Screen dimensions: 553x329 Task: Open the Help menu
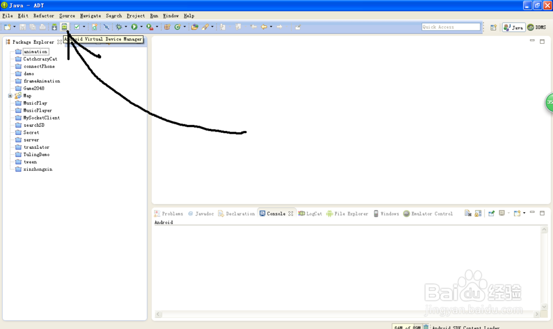pos(189,15)
